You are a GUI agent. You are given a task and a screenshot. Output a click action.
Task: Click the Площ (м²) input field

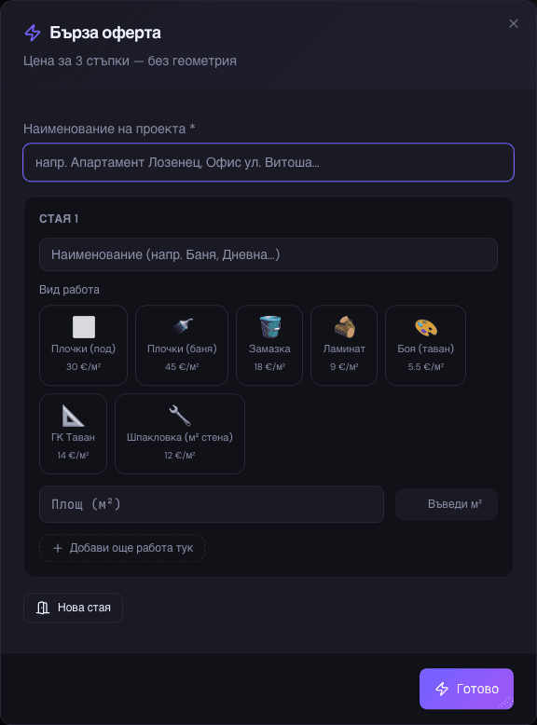(x=212, y=504)
